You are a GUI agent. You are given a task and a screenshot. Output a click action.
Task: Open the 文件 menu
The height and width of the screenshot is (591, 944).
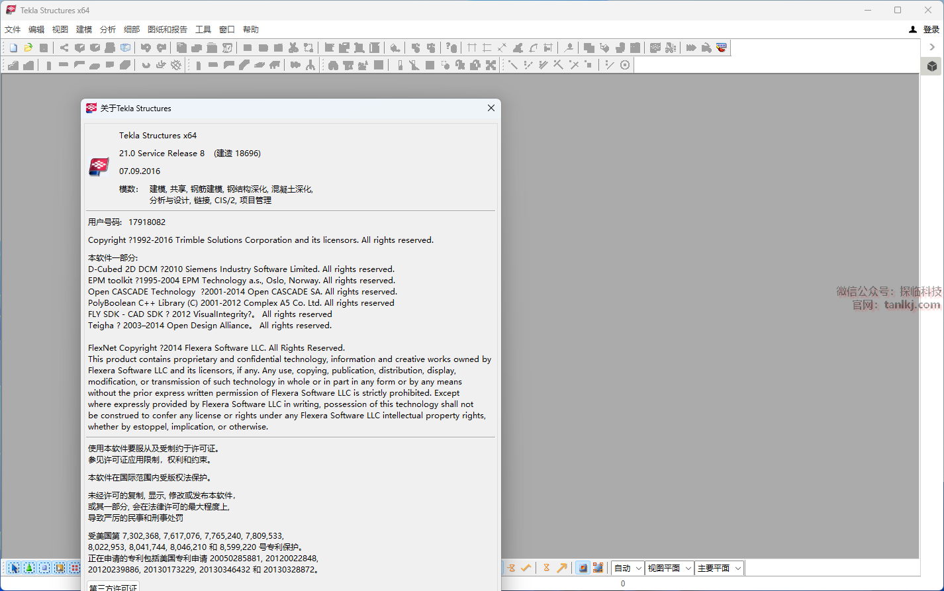[x=13, y=30]
